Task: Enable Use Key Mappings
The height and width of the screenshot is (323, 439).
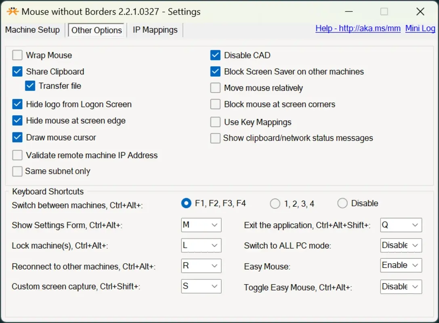Action: tap(215, 122)
